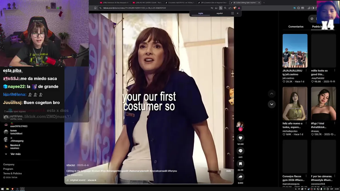Click the #strangerthingsedit hashtag
This screenshot has height=191, width=340.
[117, 171]
